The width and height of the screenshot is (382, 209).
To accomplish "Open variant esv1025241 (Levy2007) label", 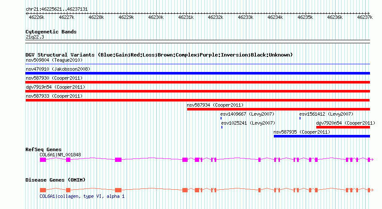I will coord(248,123).
